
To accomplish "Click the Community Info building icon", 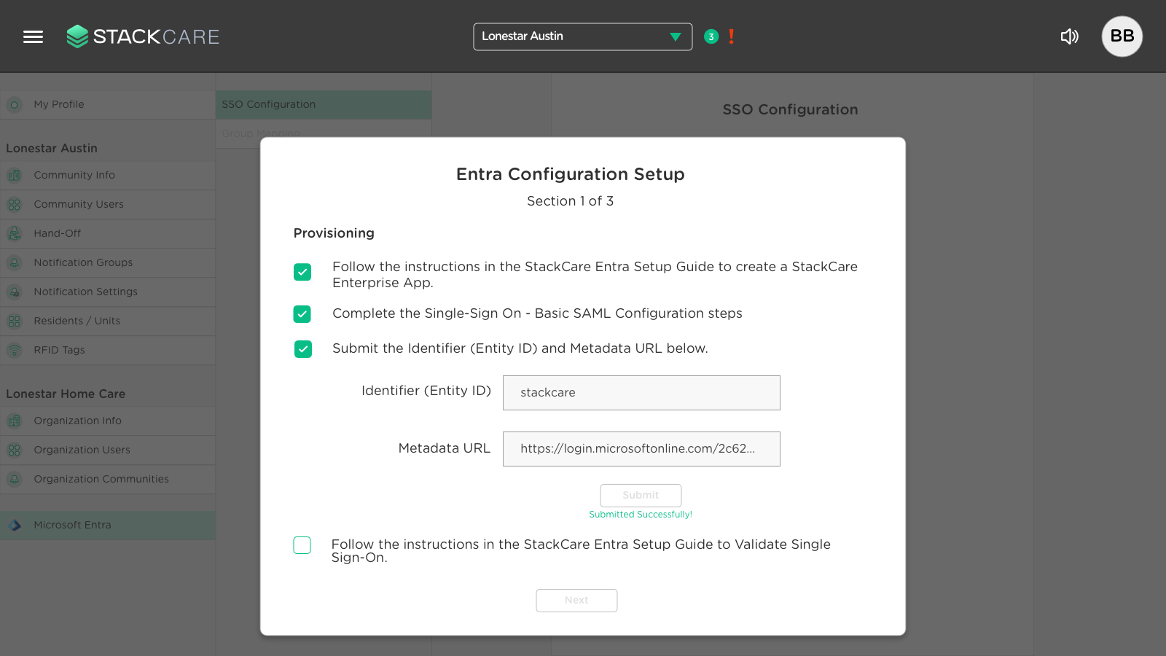I will coord(15,176).
